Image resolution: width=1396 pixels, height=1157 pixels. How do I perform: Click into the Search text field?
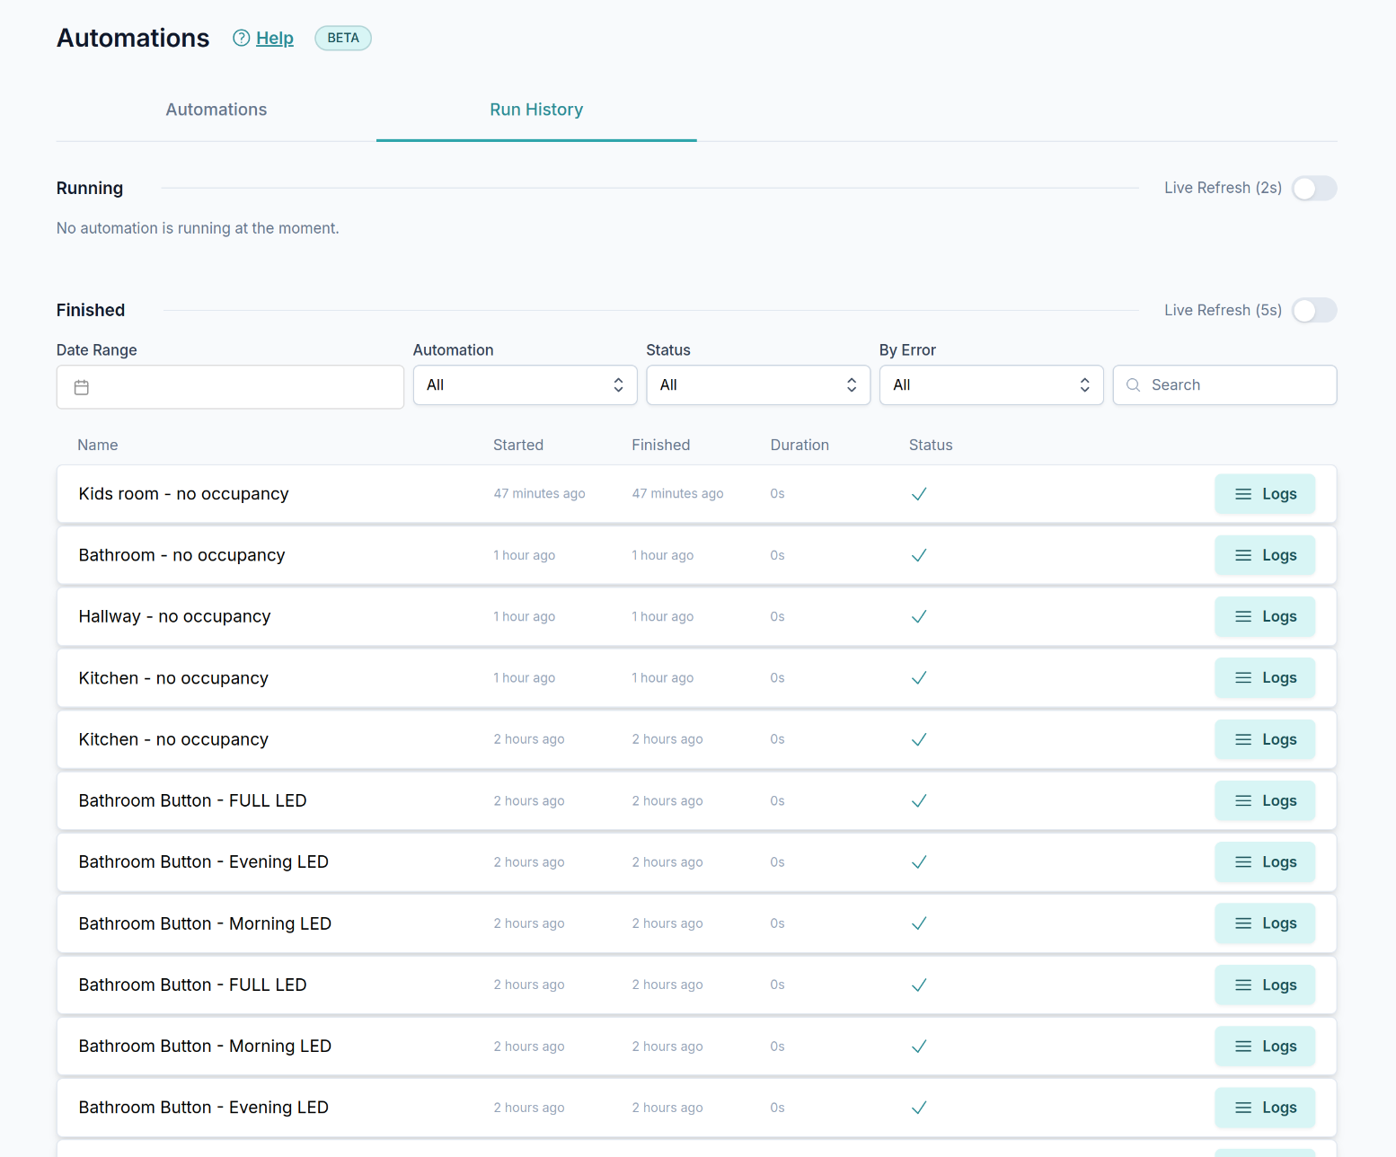point(1236,385)
